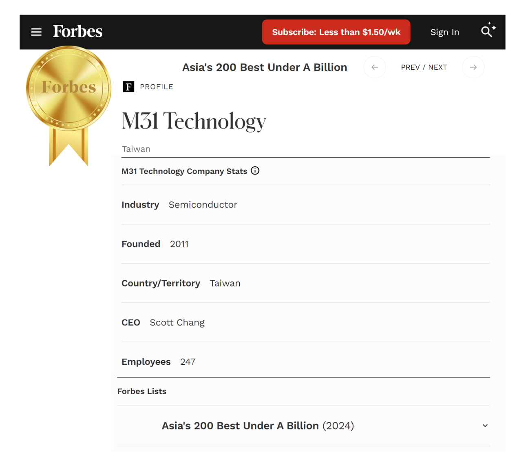The height and width of the screenshot is (454, 530).
Task: Go to next profile arrow
Action: click(473, 67)
